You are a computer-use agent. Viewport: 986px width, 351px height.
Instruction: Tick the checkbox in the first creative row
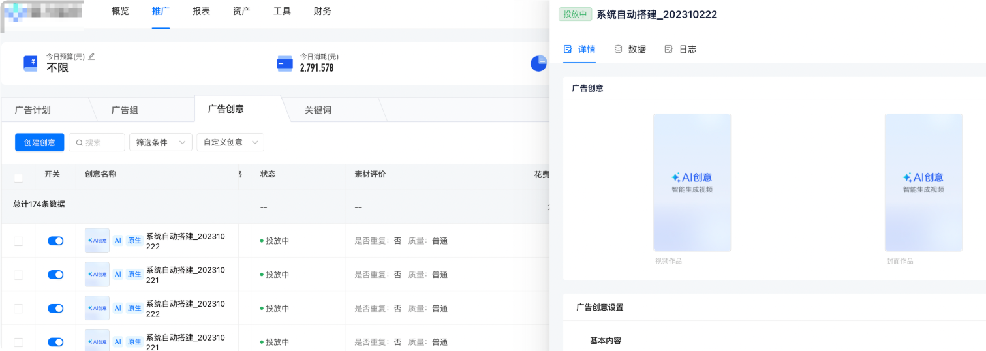[18, 241]
